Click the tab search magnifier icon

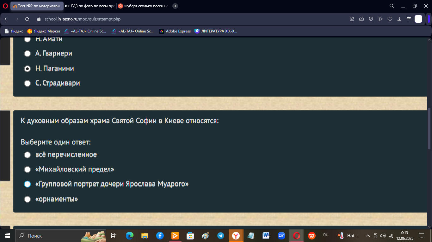pyautogui.click(x=392, y=6)
